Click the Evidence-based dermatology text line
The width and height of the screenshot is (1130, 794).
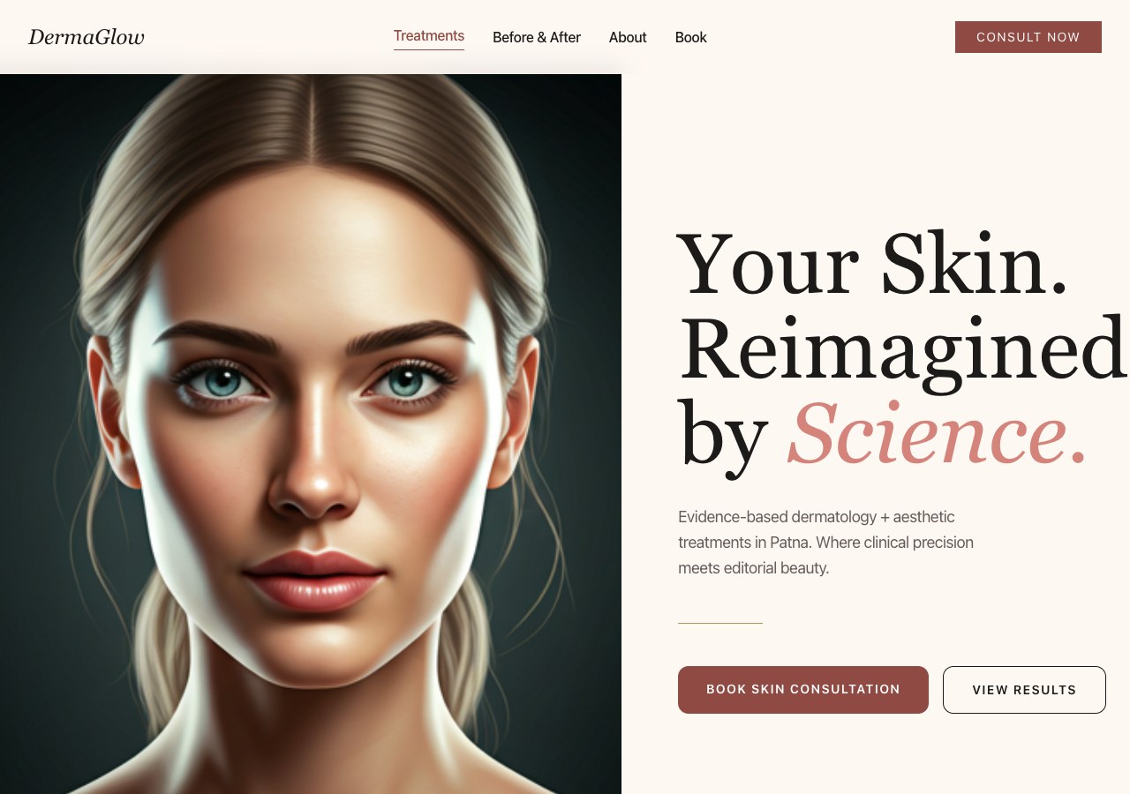point(817,517)
